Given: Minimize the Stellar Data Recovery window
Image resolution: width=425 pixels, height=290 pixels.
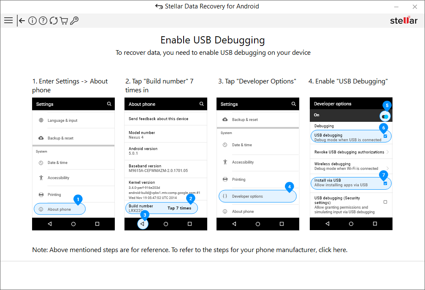Looking at the screenshot, I should 397,7.
